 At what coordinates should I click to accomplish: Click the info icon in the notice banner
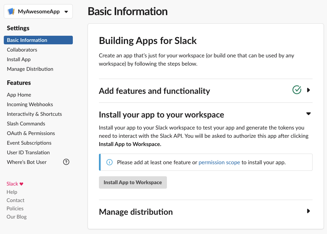coord(110,162)
